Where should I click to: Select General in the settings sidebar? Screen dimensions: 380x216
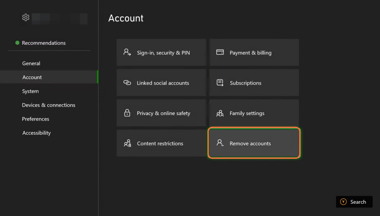[x=49, y=63]
